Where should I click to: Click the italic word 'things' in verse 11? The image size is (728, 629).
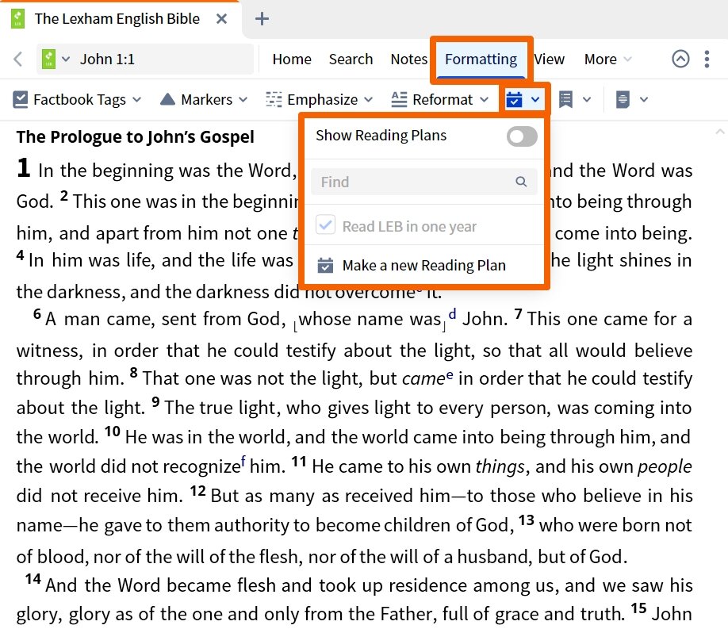coord(500,466)
